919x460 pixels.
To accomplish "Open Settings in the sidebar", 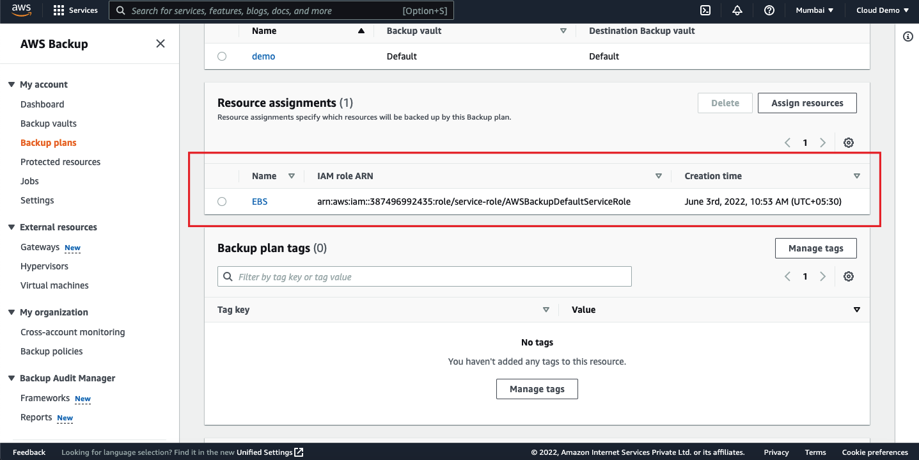I will [x=37, y=200].
